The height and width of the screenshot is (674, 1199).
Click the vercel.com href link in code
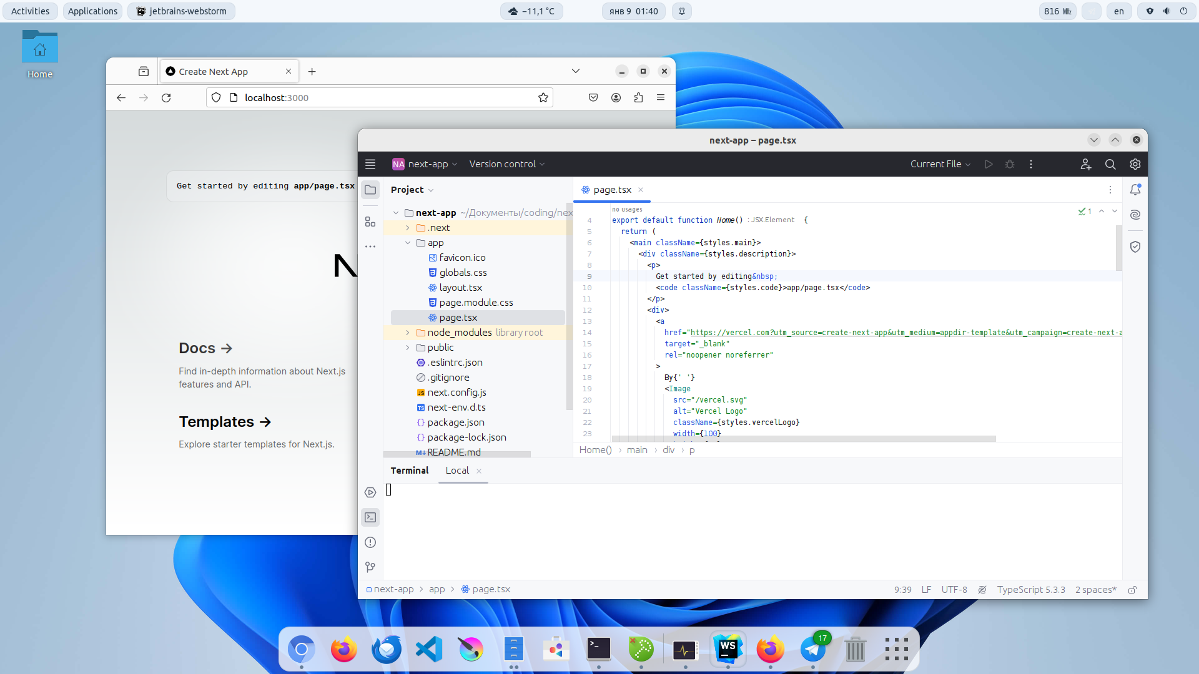tap(905, 333)
